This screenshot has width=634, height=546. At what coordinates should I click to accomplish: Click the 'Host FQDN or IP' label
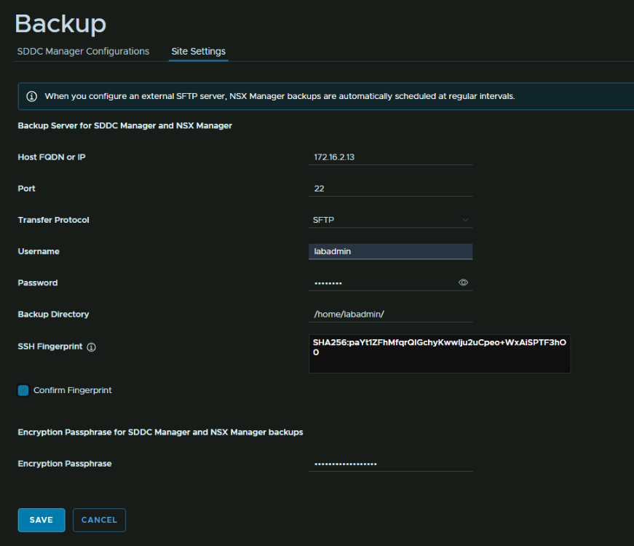[x=52, y=157]
